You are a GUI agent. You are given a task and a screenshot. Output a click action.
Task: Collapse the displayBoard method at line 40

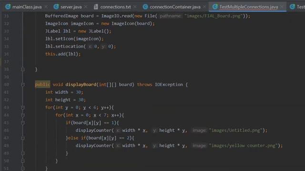point(23,85)
